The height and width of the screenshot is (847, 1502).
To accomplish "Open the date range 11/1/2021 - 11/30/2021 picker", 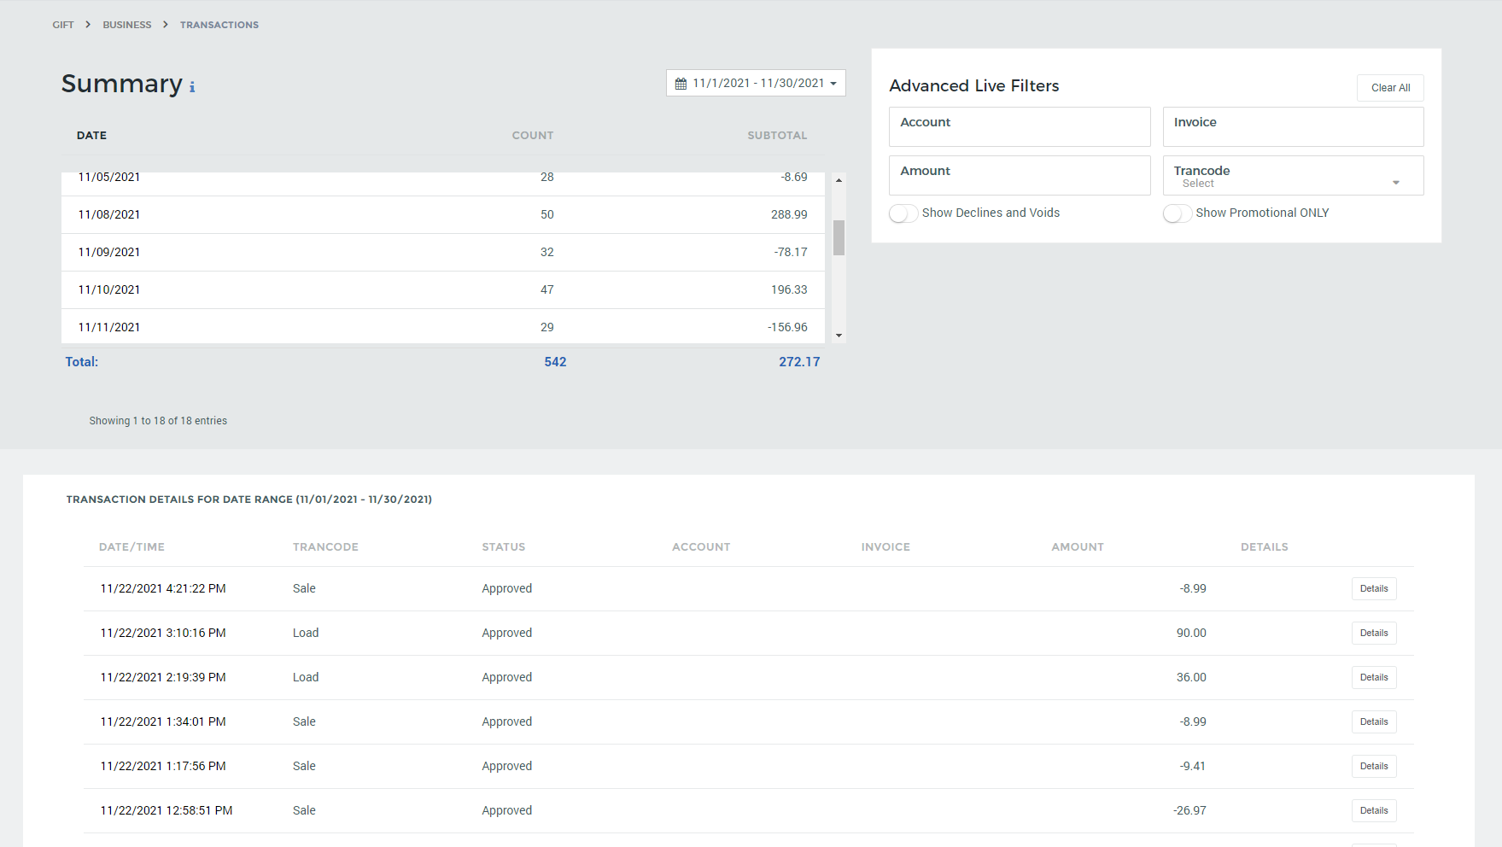I will (756, 83).
